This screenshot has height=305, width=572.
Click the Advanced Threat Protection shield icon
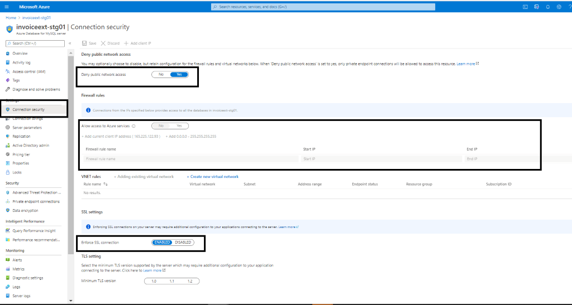8,192
